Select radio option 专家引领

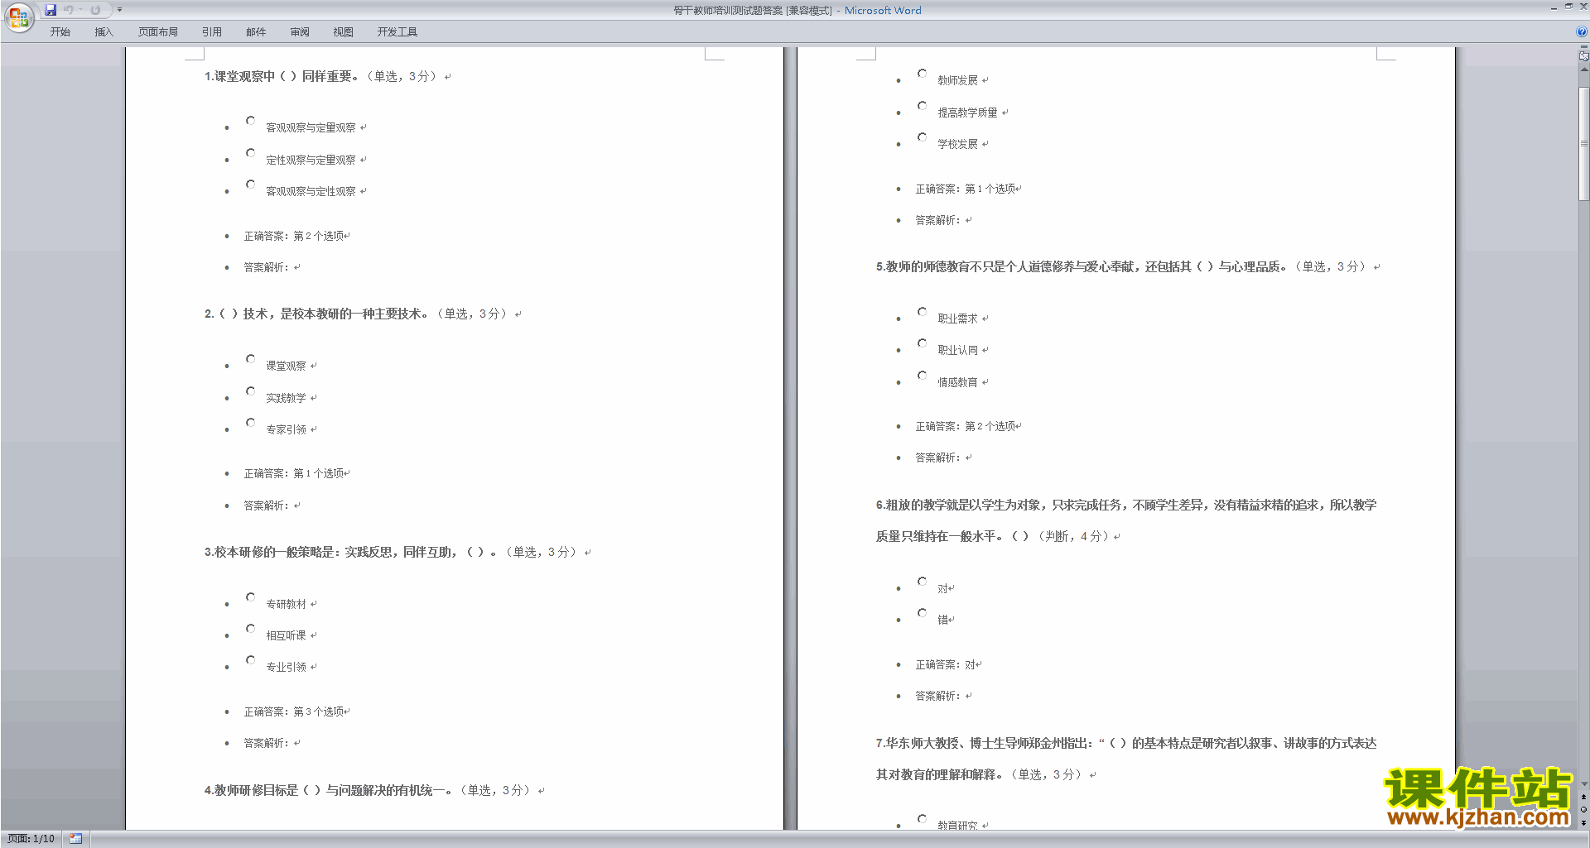tap(250, 423)
